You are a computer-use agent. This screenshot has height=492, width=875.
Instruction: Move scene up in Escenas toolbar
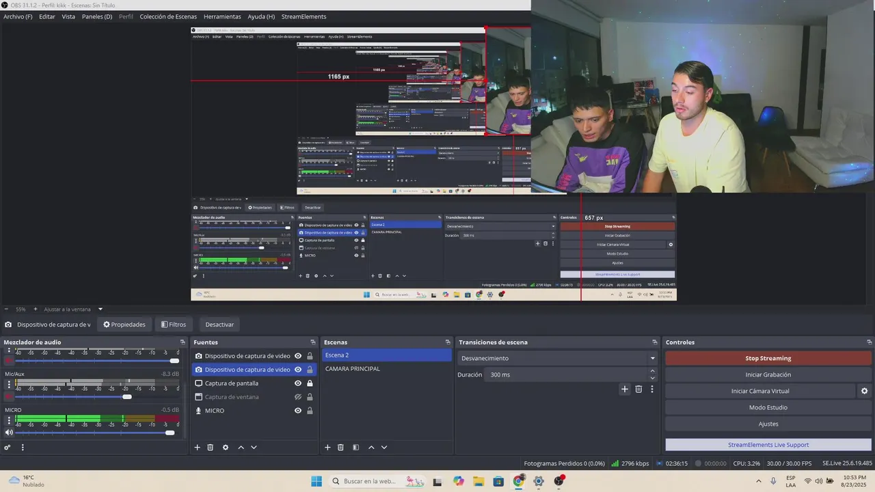[x=371, y=448]
